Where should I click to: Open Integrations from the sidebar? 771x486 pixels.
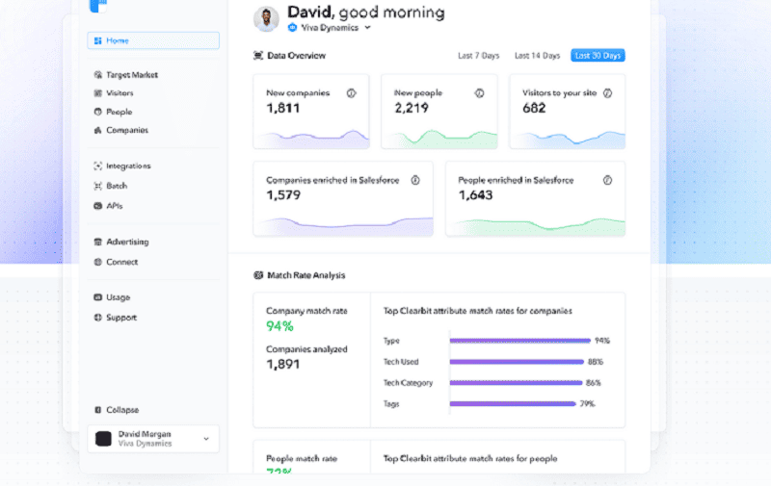128,166
